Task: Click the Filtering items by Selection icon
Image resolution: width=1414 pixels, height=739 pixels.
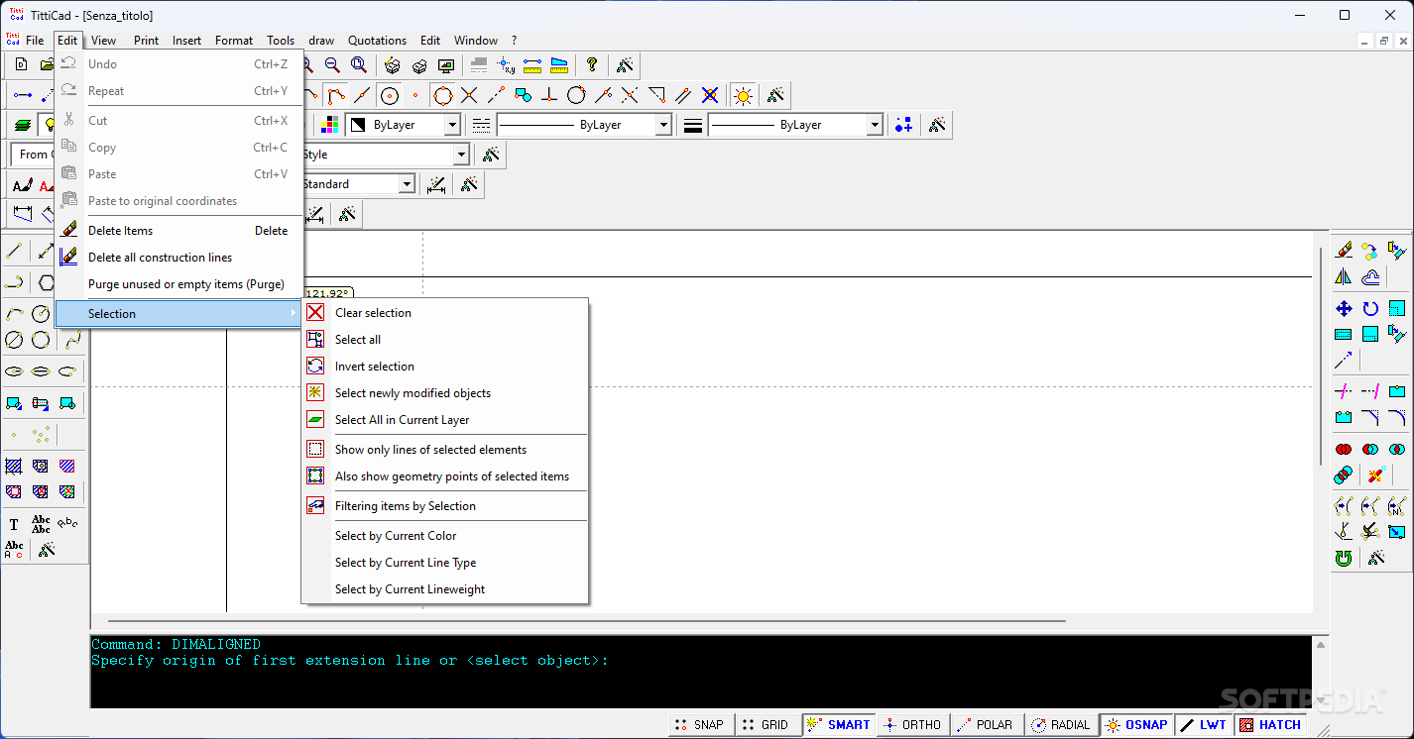Action: click(x=315, y=505)
